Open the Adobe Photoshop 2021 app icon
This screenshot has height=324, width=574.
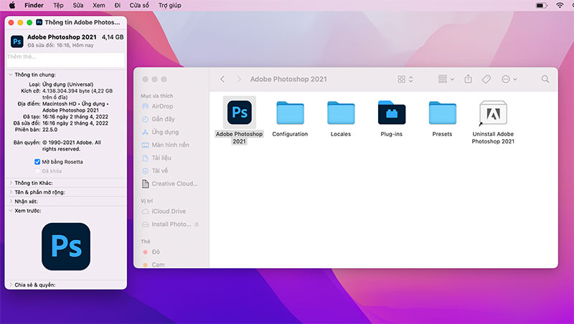[x=239, y=113]
